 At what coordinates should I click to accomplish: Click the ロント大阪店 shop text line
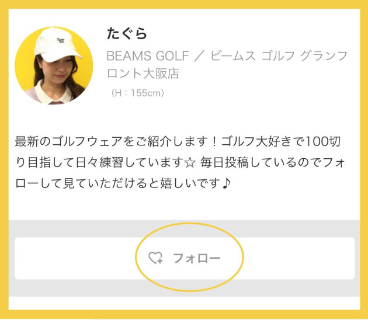143,74
